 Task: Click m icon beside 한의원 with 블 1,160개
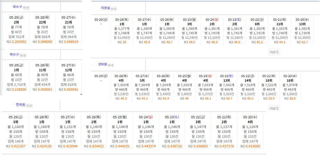click(28, 106)
